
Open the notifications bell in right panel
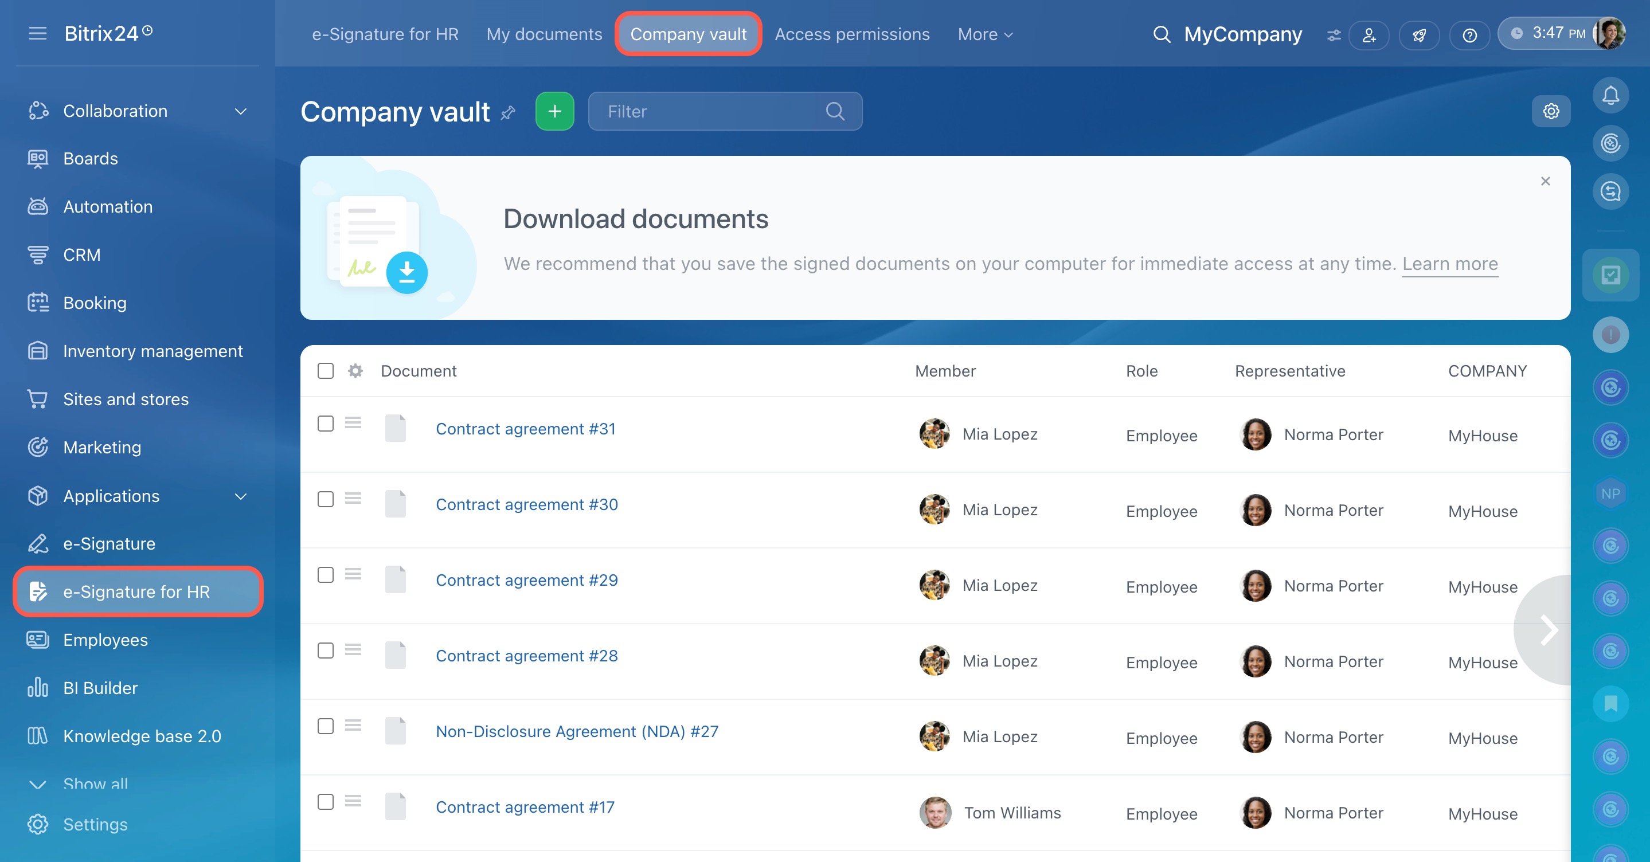coord(1610,95)
